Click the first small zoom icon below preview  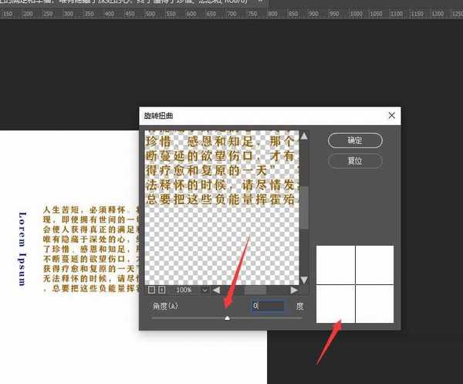[150, 290]
